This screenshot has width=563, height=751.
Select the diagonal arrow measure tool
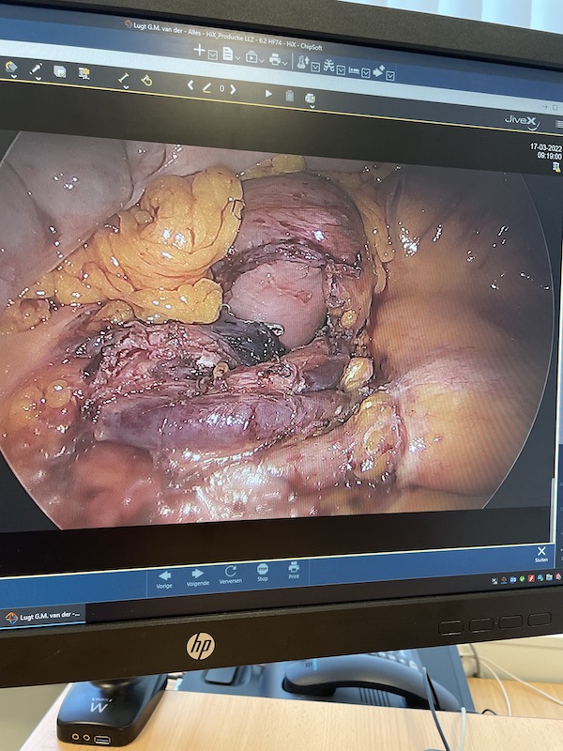coord(36,69)
